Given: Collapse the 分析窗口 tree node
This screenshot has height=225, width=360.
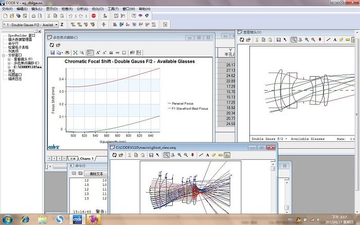Looking at the screenshot, I should 4,56.
